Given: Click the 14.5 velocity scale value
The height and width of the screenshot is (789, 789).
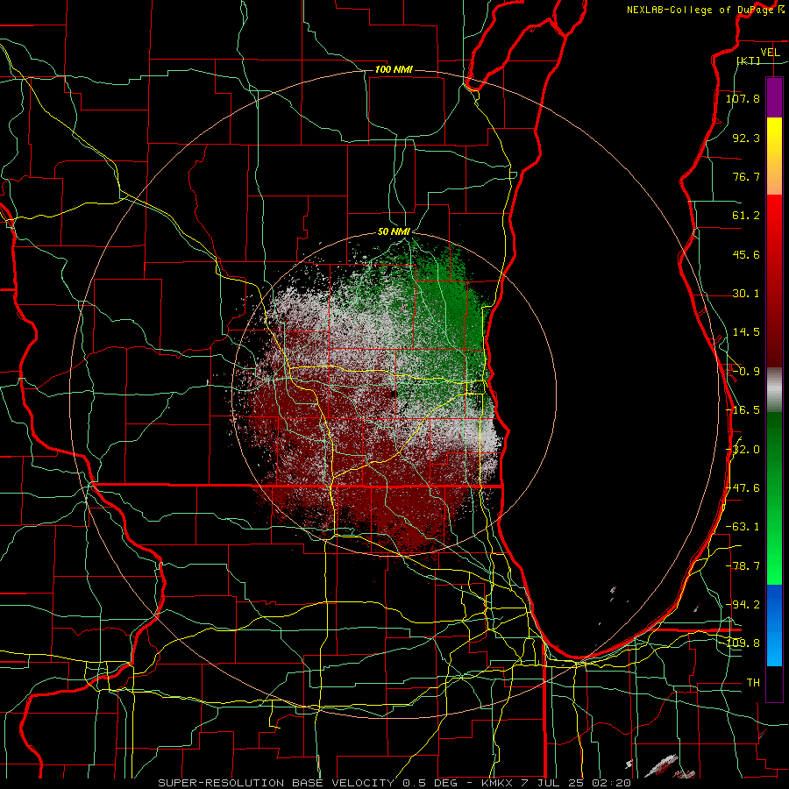Looking at the screenshot, I should 746,332.
